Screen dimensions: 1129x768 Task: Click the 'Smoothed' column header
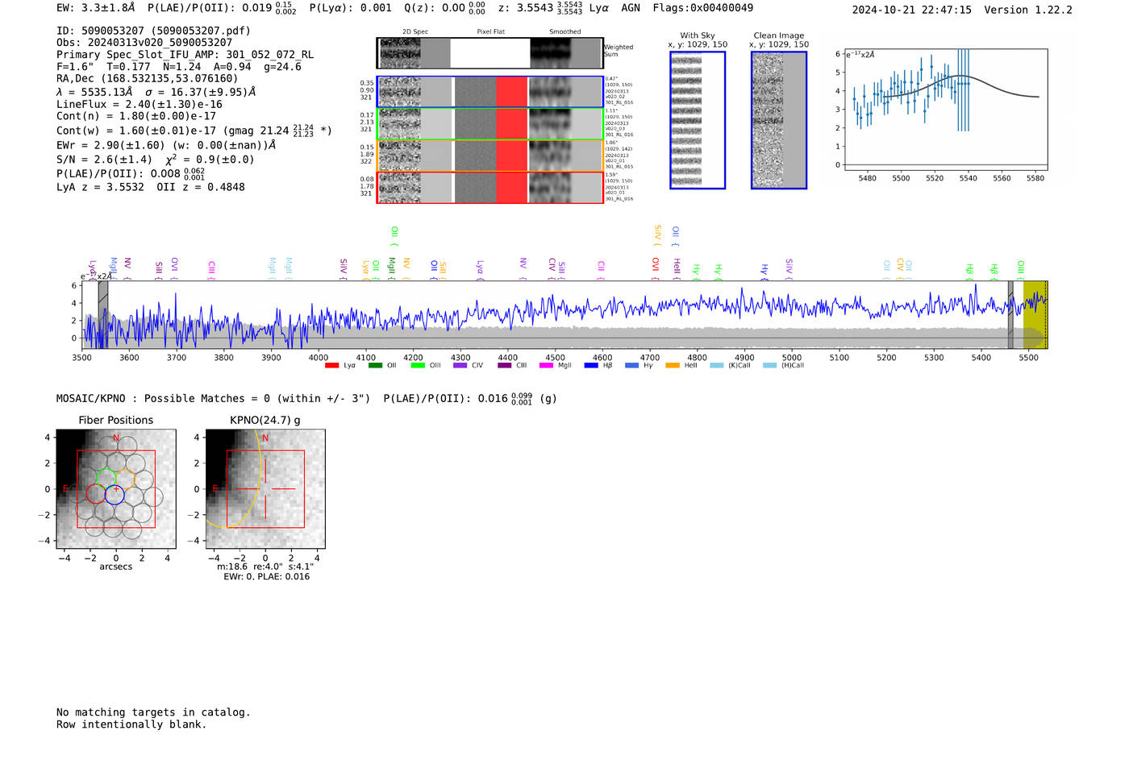pos(564,31)
